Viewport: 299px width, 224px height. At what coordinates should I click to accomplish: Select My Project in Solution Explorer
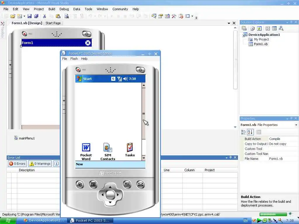click(261, 39)
